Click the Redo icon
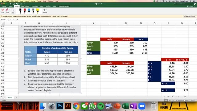The height and width of the screenshot is (111, 197). [21, 4]
